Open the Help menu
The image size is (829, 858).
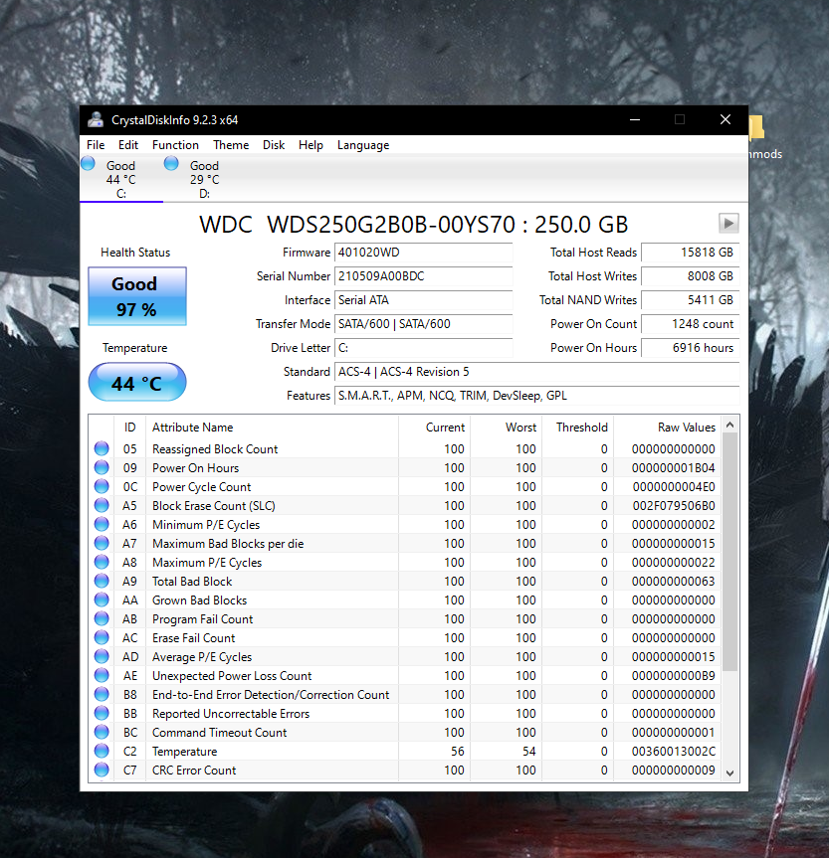point(311,145)
